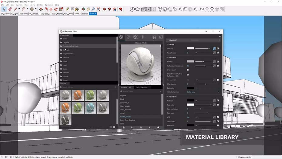Switch to the Lights asset icon
The width and height of the screenshot is (282, 159).
(128, 37)
